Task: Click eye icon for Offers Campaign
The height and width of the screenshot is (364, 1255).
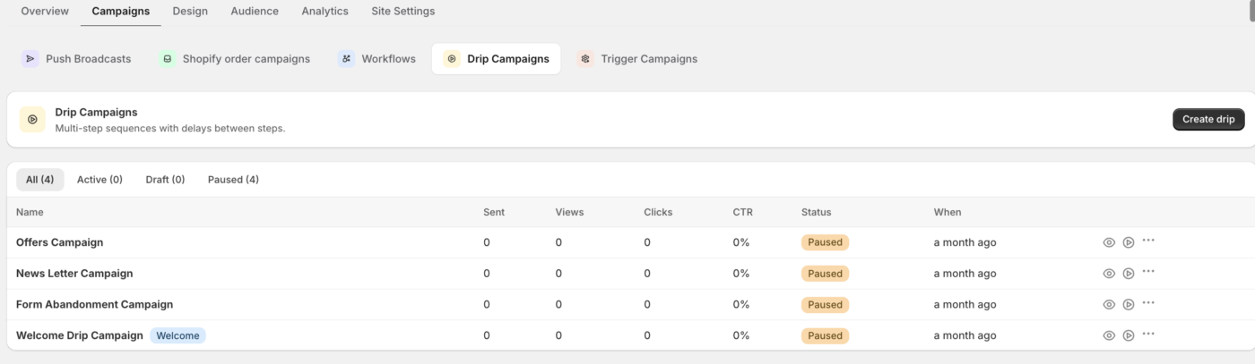Action: [1109, 242]
